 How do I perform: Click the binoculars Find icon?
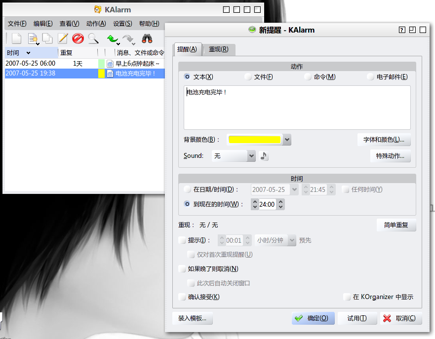[147, 38]
